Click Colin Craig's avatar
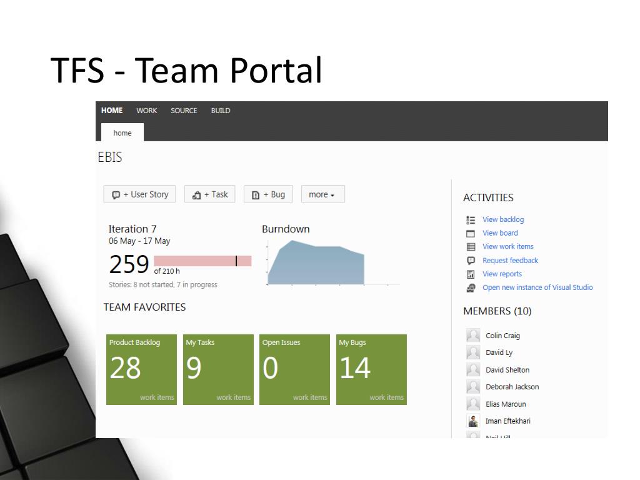This screenshot has width=640, height=480. 473,336
